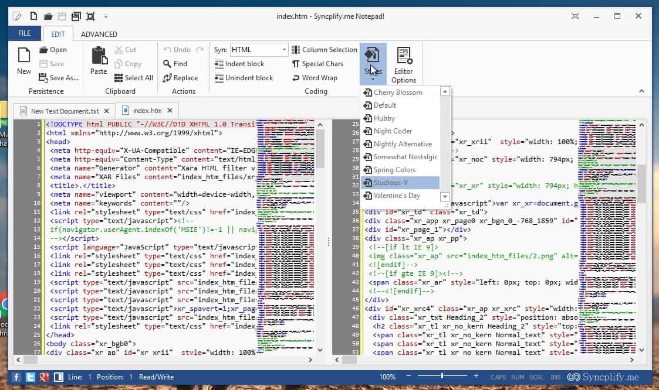659x390 pixels.
Task: Open the Replace tool
Action: coord(180,77)
